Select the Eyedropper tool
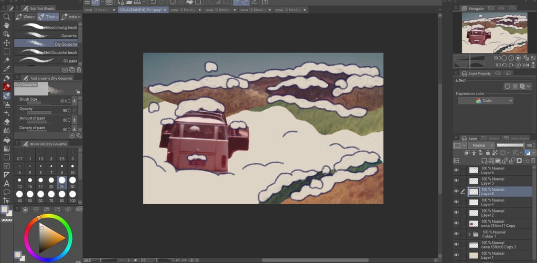Image resolution: width=537 pixels, height=263 pixels. 7,69
